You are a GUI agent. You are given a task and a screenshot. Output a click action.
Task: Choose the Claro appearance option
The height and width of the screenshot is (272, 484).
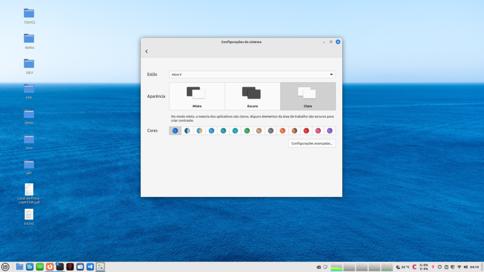click(x=308, y=96)
